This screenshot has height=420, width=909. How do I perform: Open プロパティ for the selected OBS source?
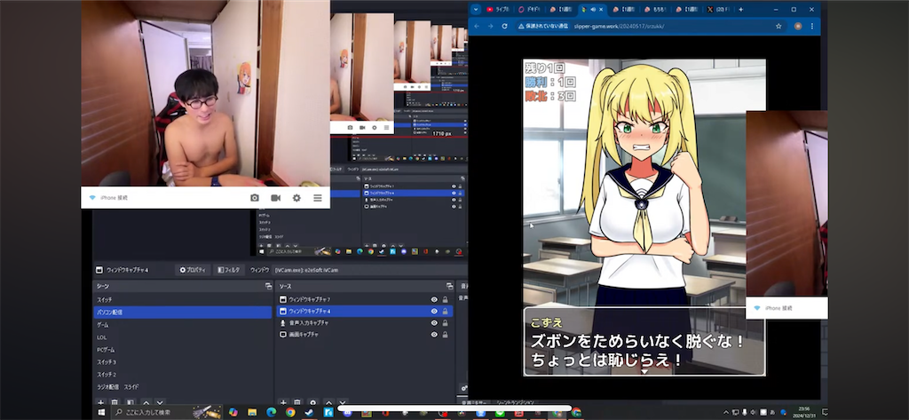tap(193, 270)
